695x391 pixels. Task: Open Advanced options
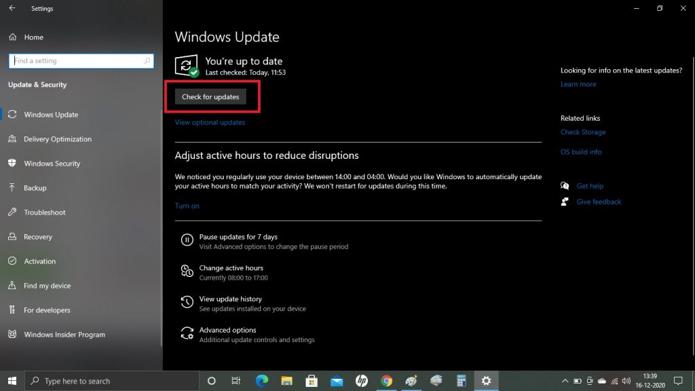coord(227,330)
